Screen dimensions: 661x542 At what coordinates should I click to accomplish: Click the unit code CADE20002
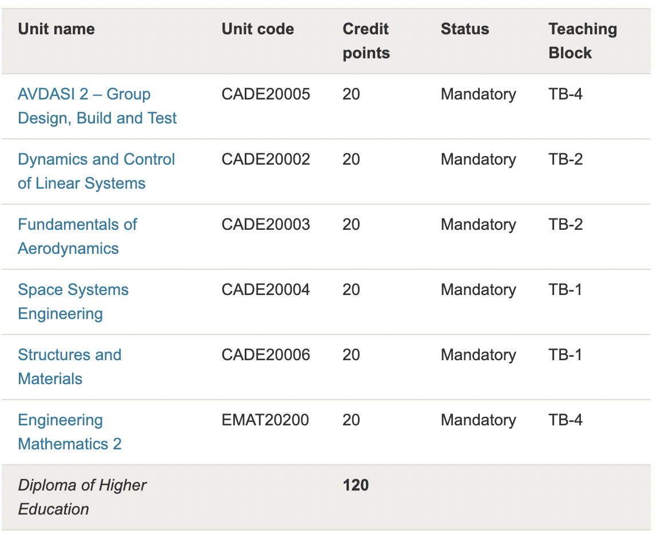click(266, 160)
